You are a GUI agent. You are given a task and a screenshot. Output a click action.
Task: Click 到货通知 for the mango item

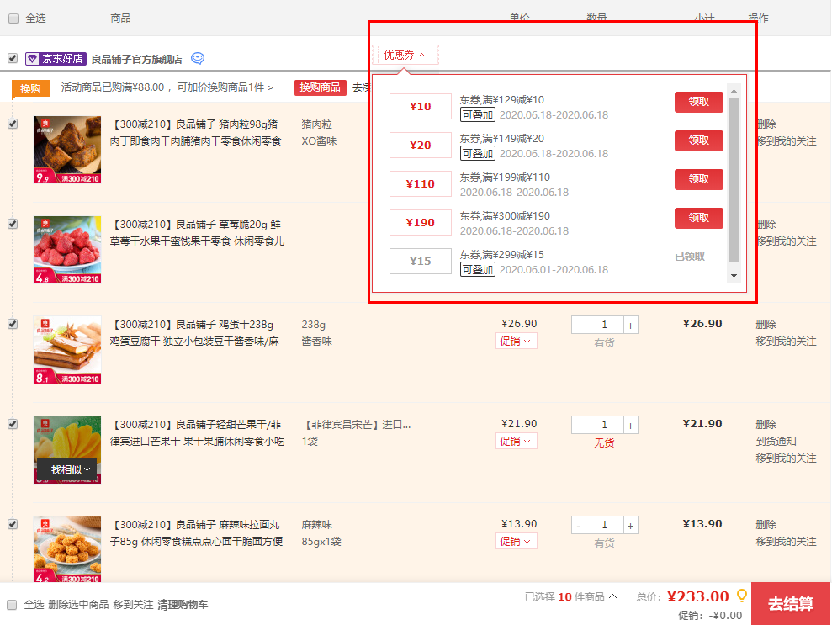point(776,441)
